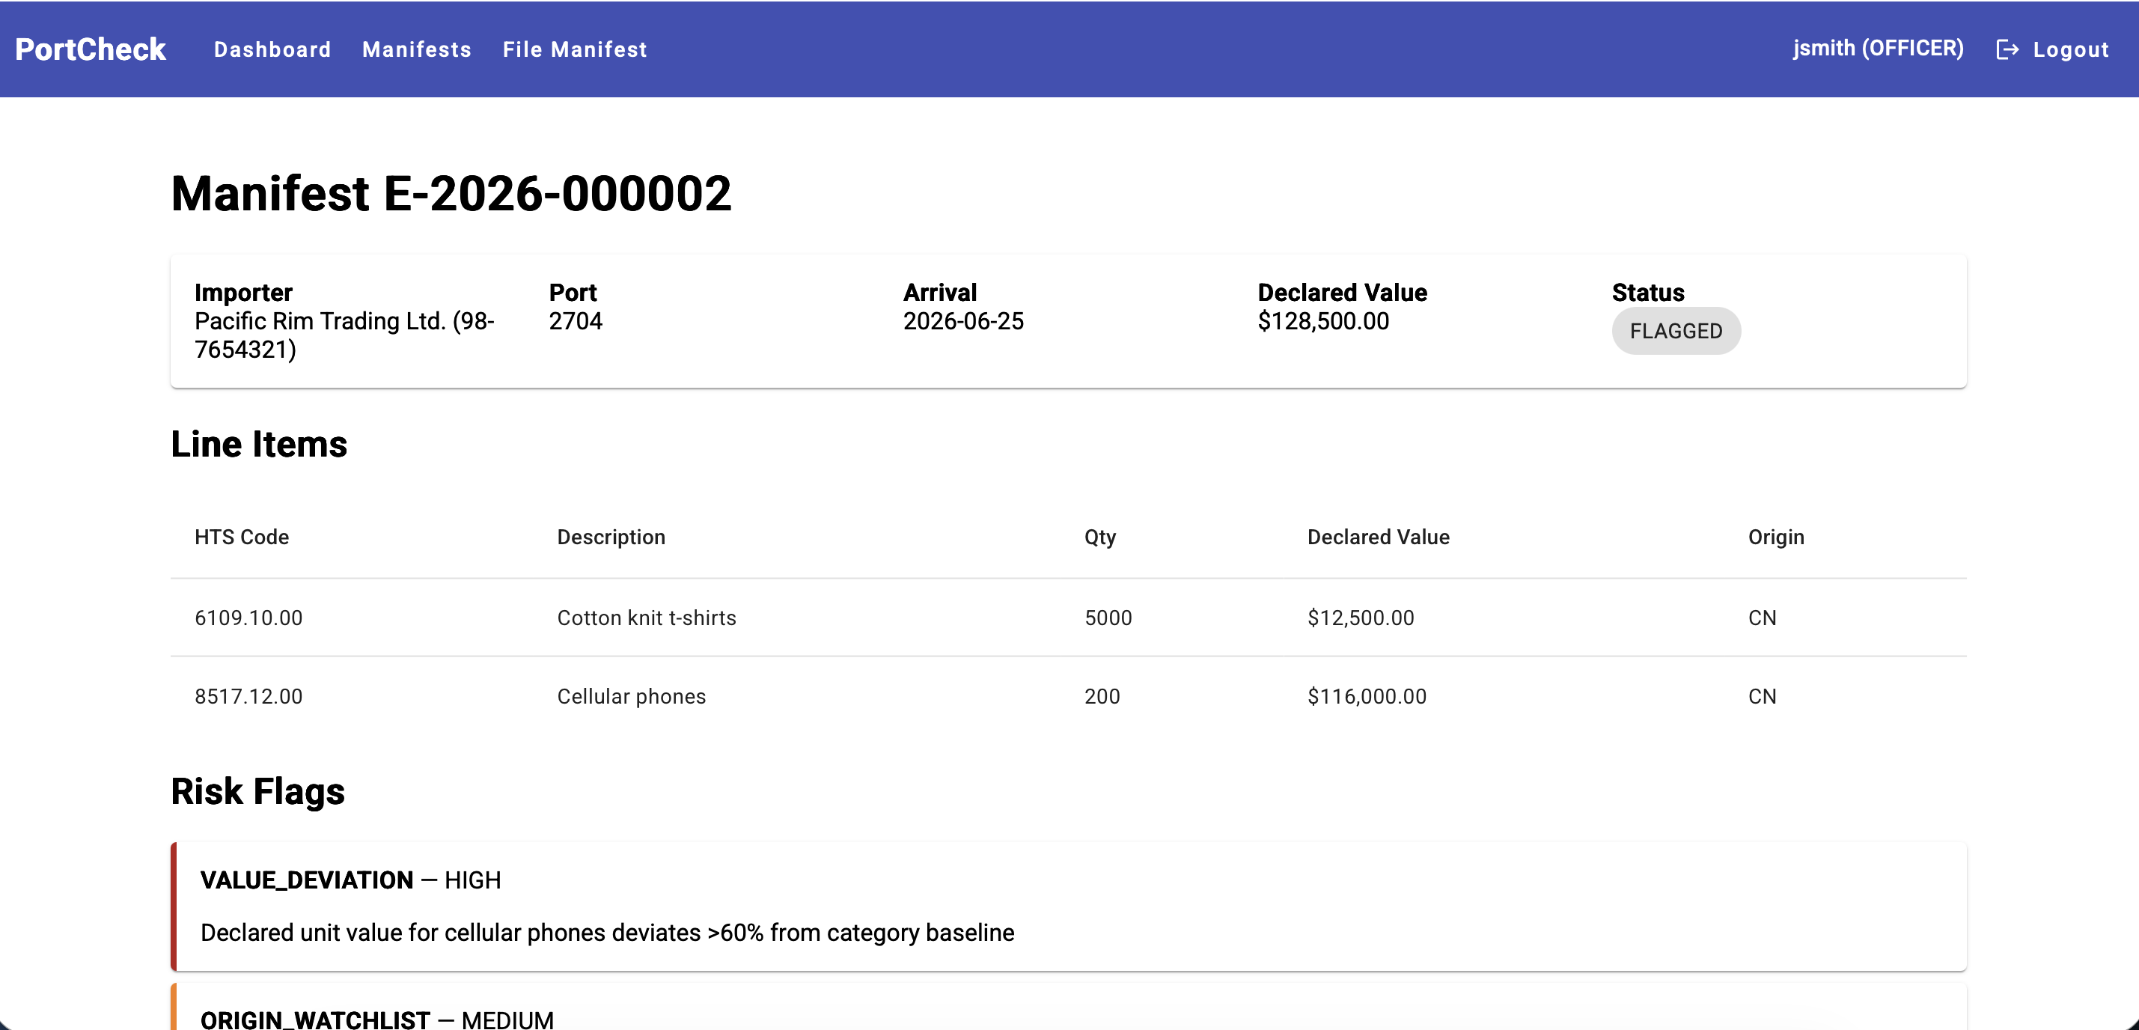This screenshot has height=1030, width=2139.
Task: Click the arrival date 2026-06-25
Action: coord(963,320)
